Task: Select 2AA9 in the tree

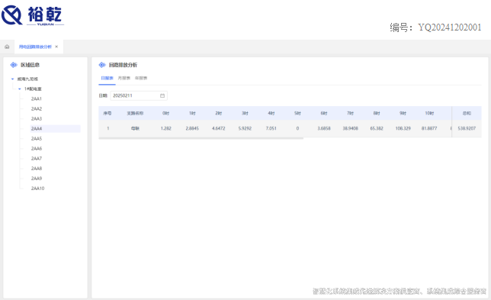Action: 37,179
